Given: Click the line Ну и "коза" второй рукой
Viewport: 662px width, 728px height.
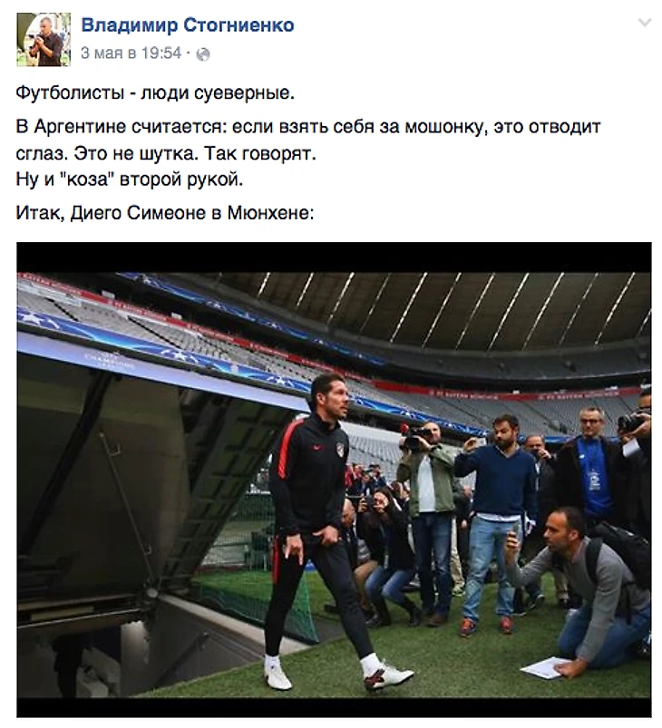Looking at the screenshot, I should 130,180.
